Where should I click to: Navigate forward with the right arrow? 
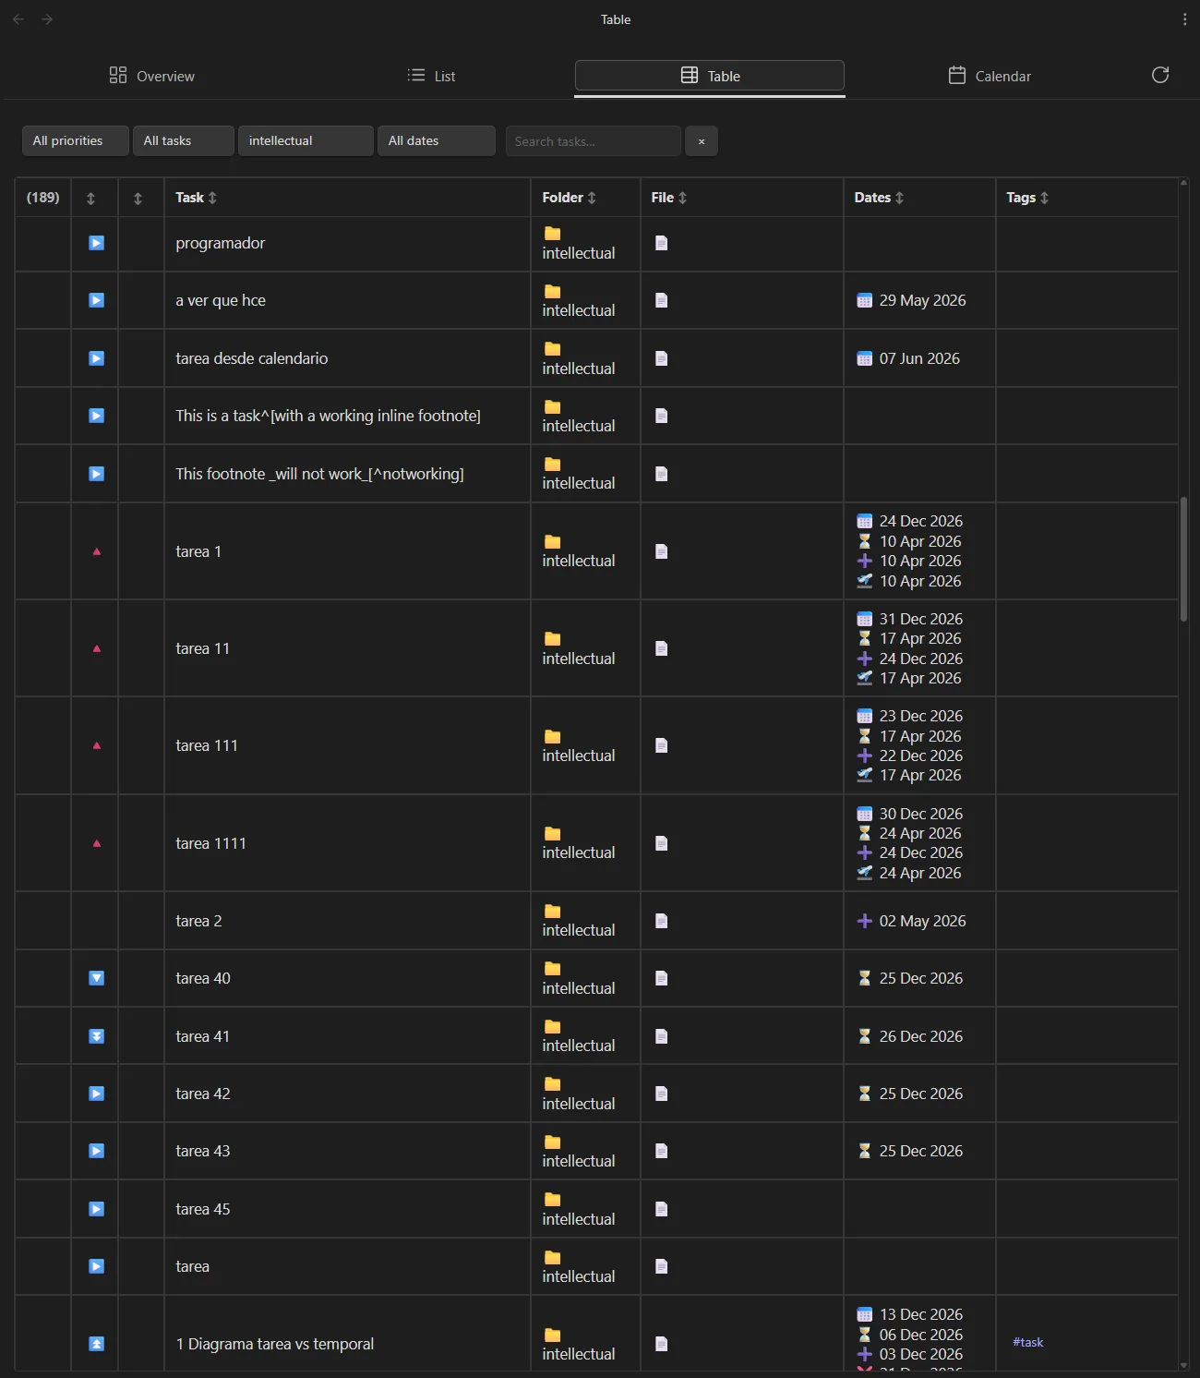[x=47, y=19]
